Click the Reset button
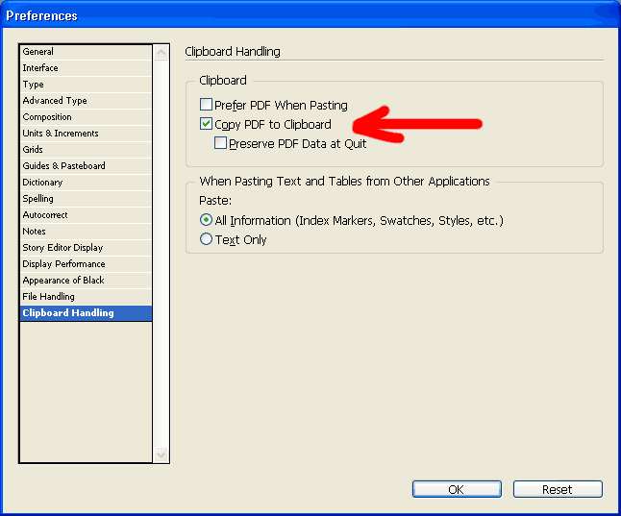Viewport: 621px width, 516px height. [x=558, y=489]
